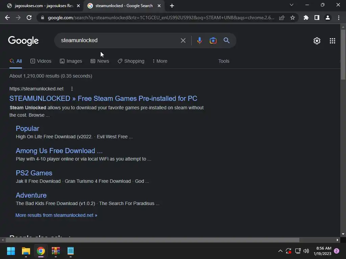Reload the current page

(29, 18)
